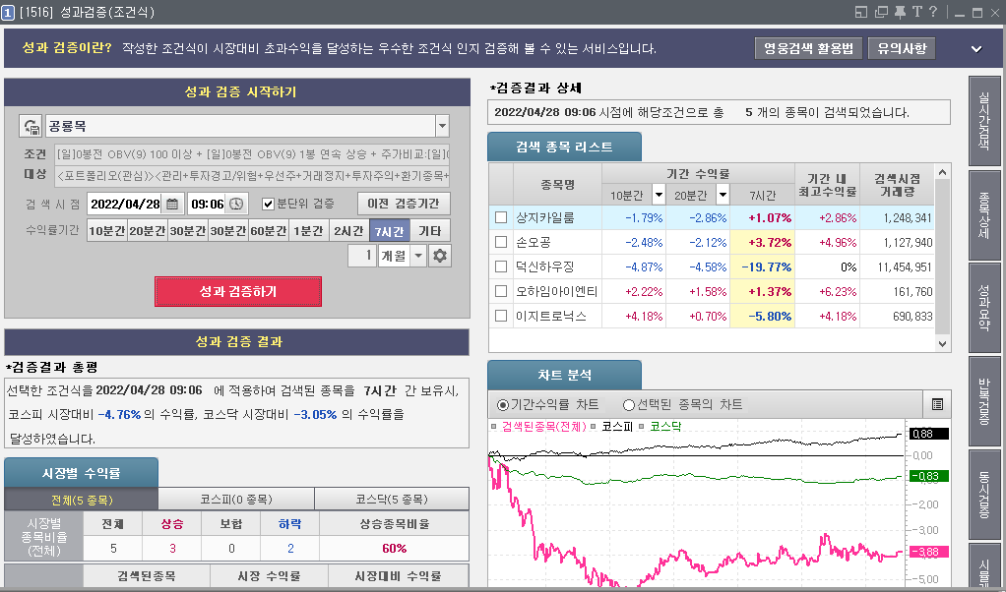Image resolution: width=1006 pixels, height=592 pixels.
Task: Click the load saved condition icon
Action: pyautogui.click(x=31, y=126)
